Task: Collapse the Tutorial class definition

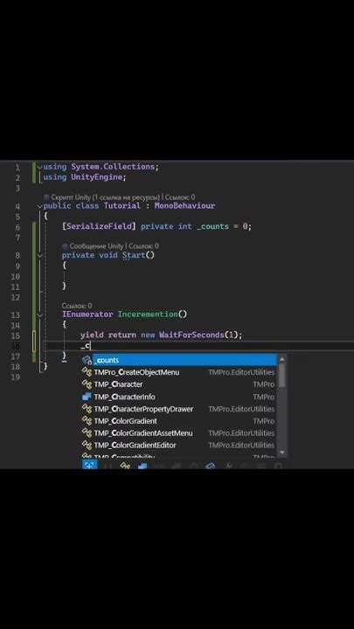Action: click(39, 206)
